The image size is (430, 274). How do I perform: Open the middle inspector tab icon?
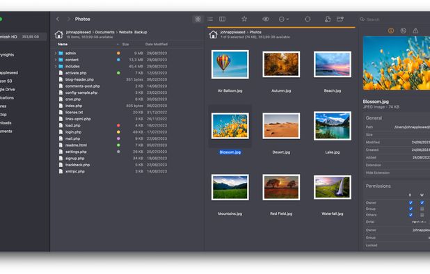[x=403, y=31]
